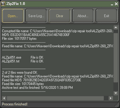
Task: Close the Zip2Fix window
Action: click(x=116, y=4)
